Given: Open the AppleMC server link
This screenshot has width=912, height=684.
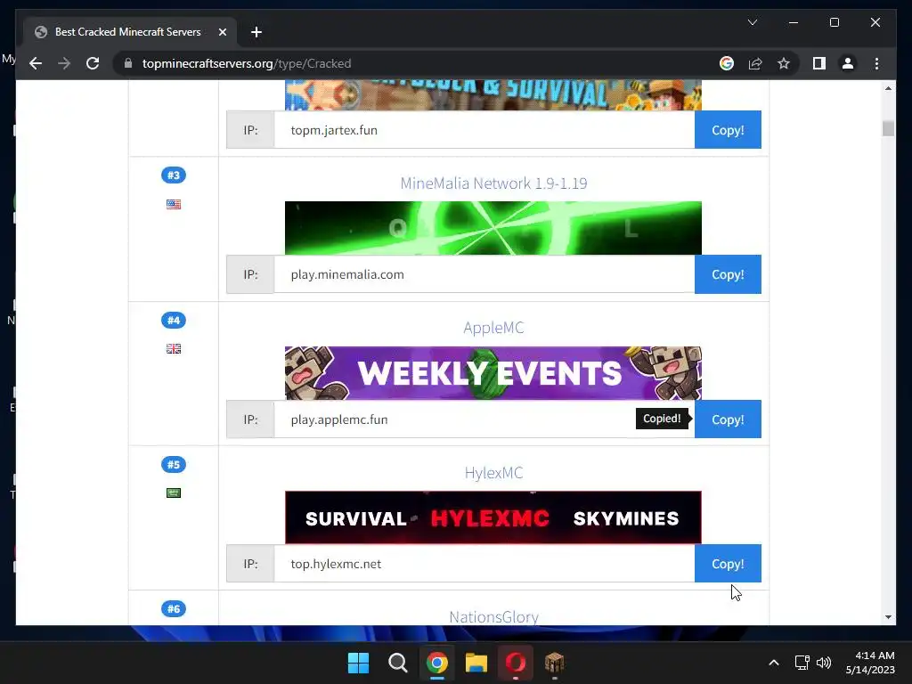Looking at the screenshot, I should 493,328.
